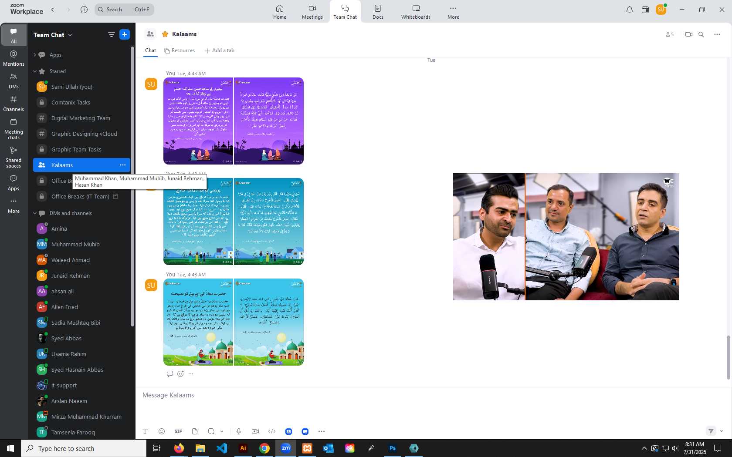The width and height of the screenshot is (732, 457).
Task: Open Kalaams row options ellipsis
Action: click(123, 165)
